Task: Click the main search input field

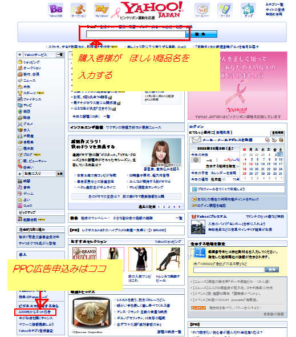Action: pyautogui.click(x=136, y=34)
